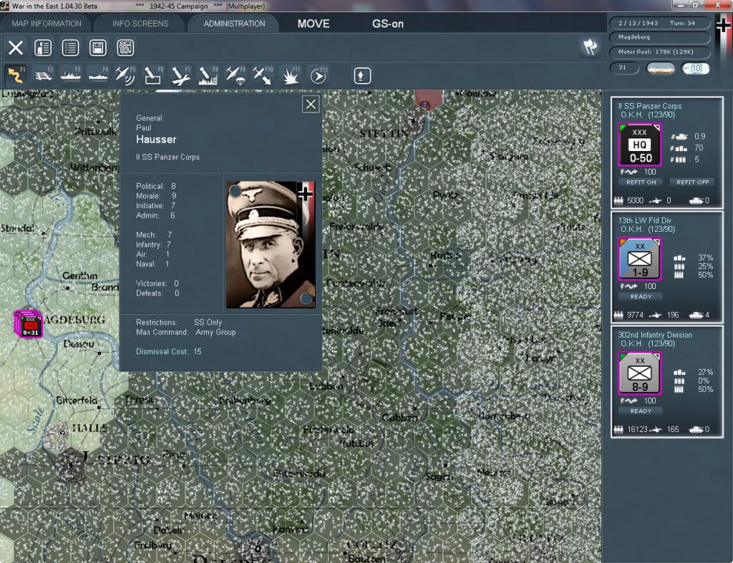Screen dimensions: 733x563
Task: Select the II SS Panzer Corps HQ counter
Action: tap(640, 145)
